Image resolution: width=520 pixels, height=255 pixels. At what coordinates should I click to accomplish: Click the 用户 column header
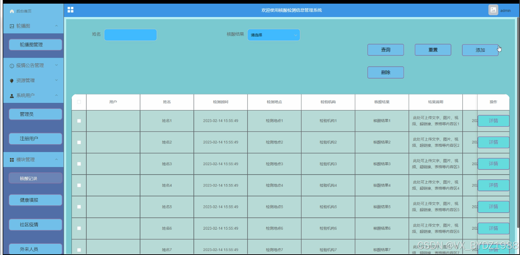click(113, 102)
